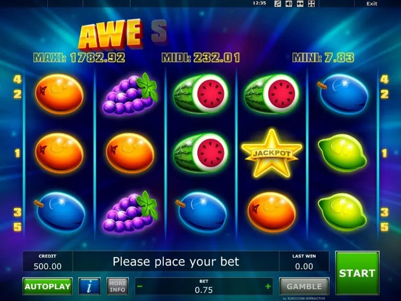This screenshot has width=401, height=301.
Task: Click the center watermelon symbol
Action: pyautogui.click(x=201, y=153)
